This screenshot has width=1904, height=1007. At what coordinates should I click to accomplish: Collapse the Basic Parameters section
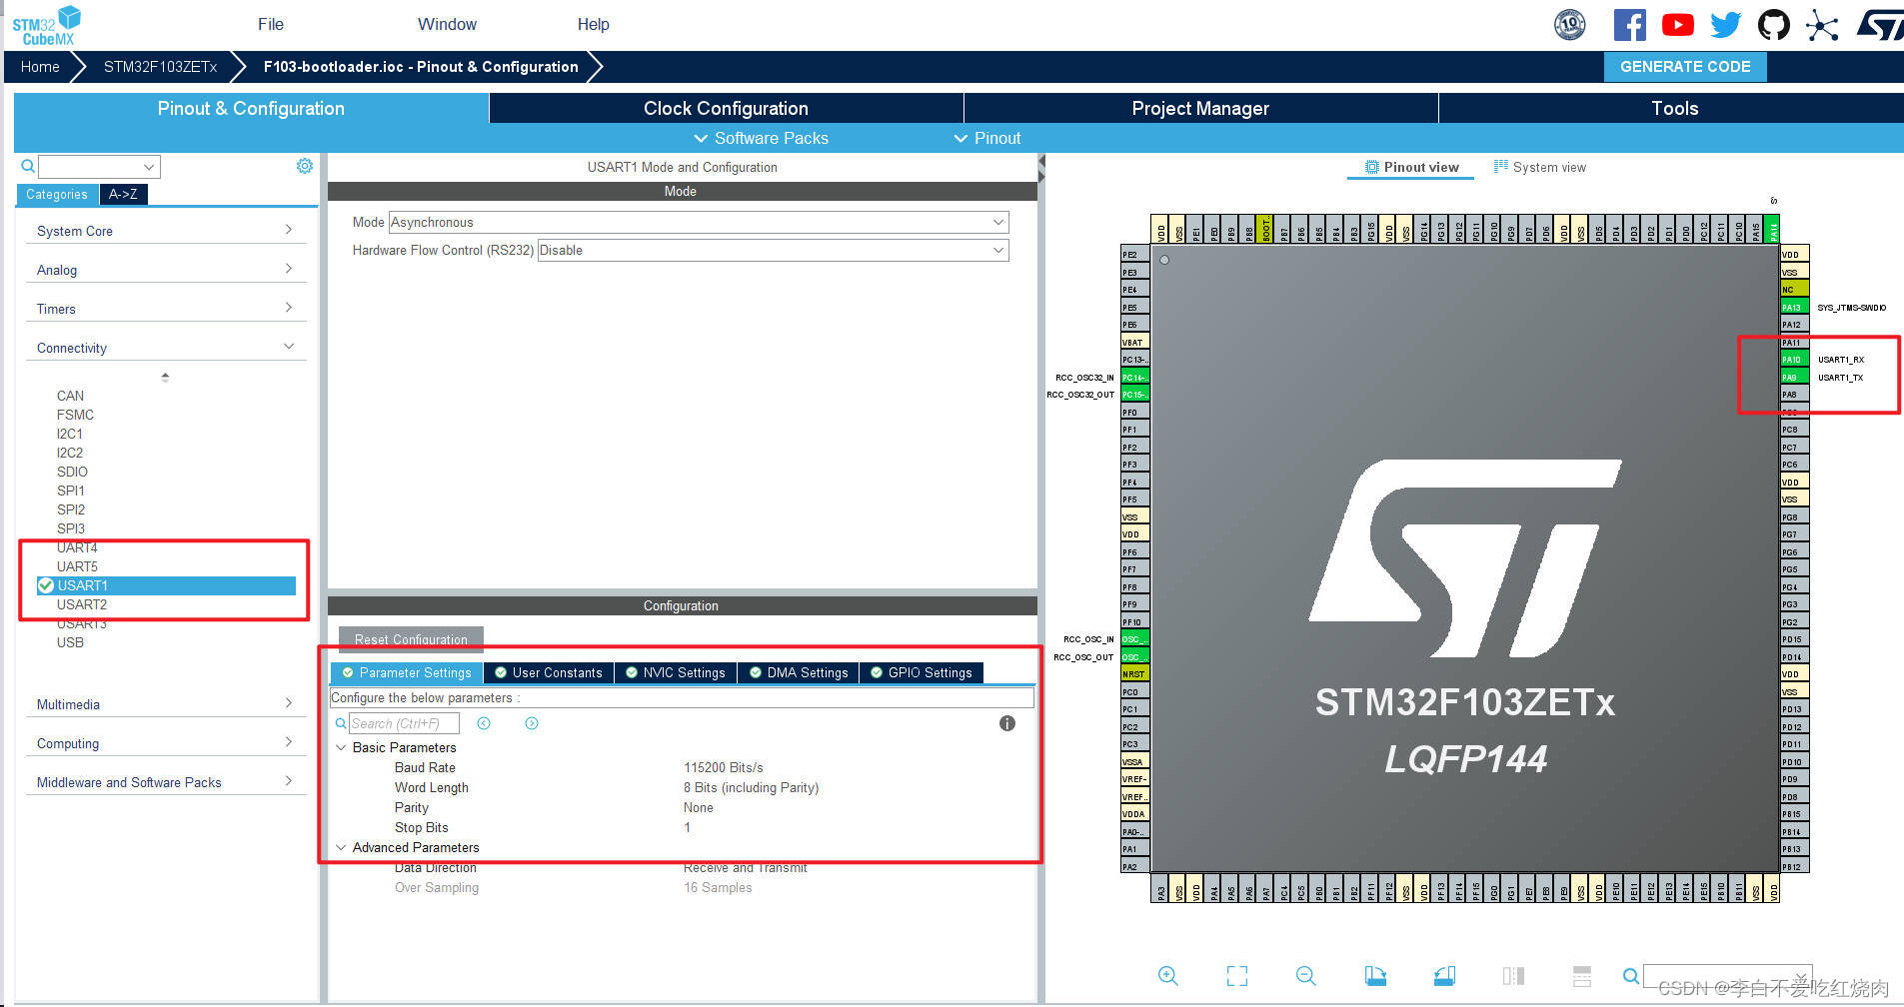click(341, 747)
